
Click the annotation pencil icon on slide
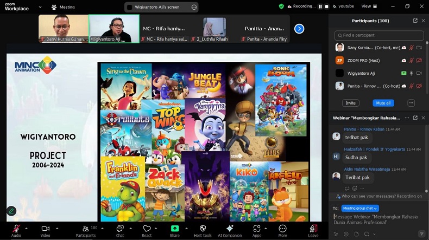[x=11, y=211]
